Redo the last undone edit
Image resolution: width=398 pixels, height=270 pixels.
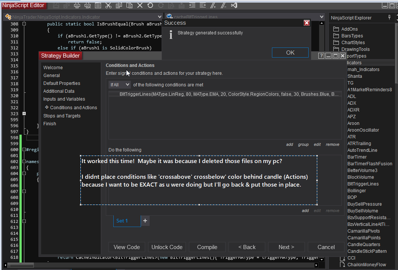pos(161,5)
